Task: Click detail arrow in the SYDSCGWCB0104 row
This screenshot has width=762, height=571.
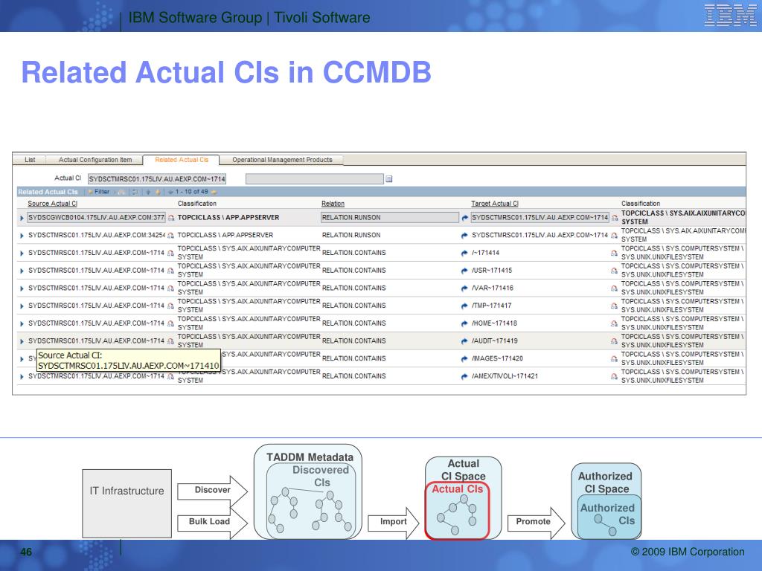Action: point(464,218)
